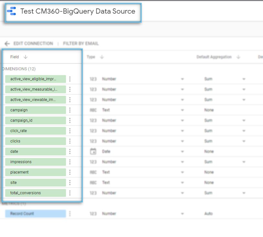Image resolution: width=263 pixels, height=237 pixels.
Task: Select the campaign dimension field chip
Action: click(36, 110)
